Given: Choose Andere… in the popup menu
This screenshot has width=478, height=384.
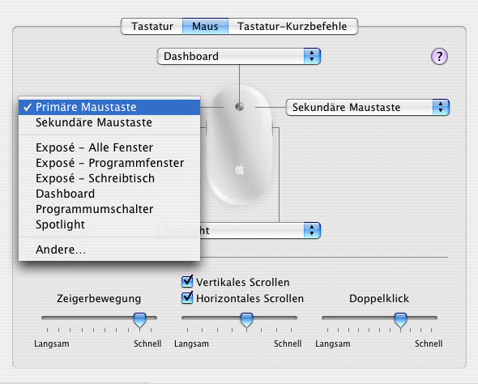Looking at the screenshot, I should [109, 250].
